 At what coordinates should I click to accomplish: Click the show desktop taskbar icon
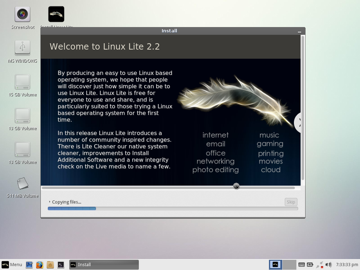click(x=30, y=265)
